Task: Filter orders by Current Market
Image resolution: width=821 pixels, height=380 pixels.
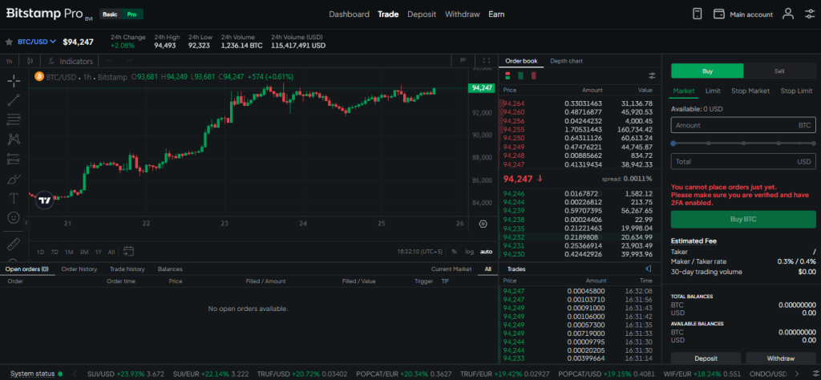Action: coord(451,269)
